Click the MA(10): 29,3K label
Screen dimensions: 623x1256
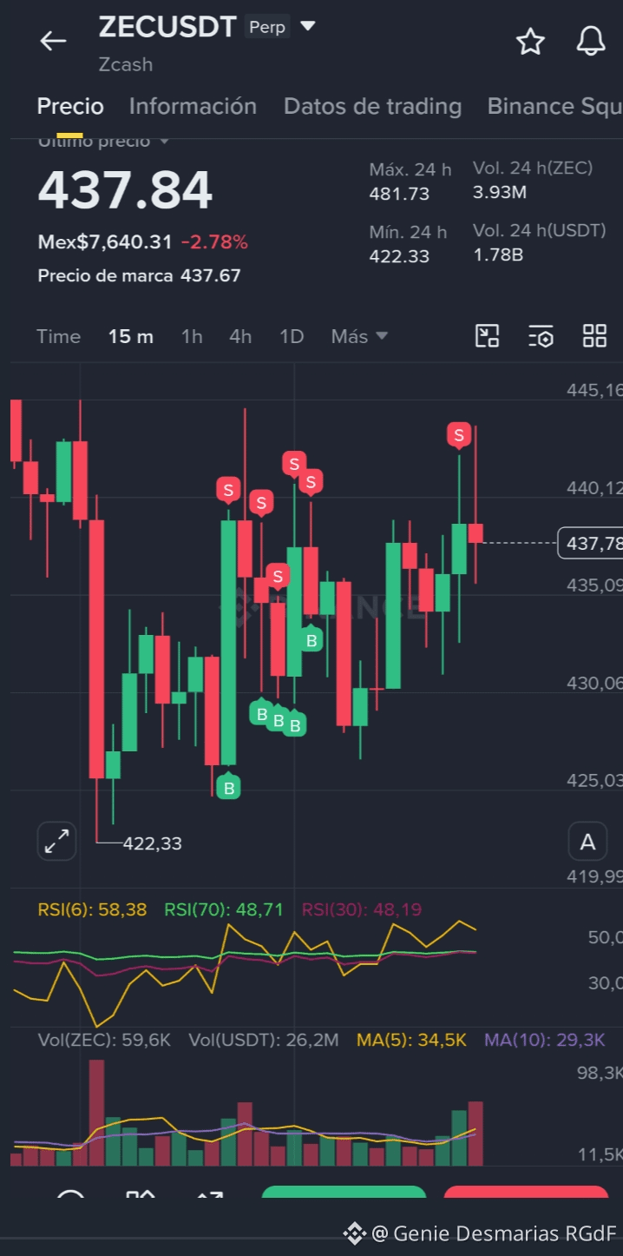(x=545, y=1040)
